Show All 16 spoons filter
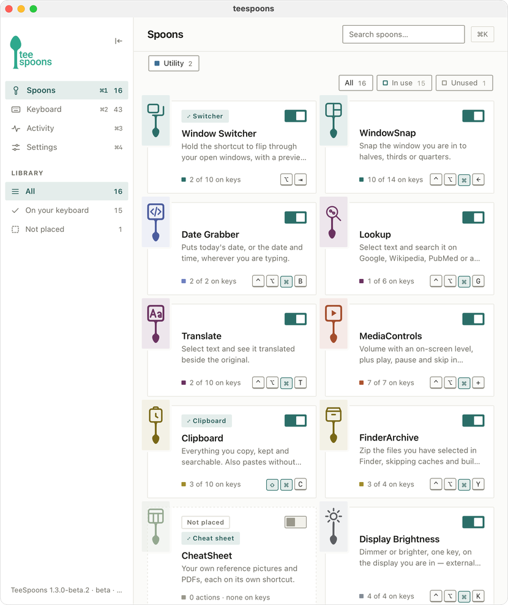 coord(356,83)
